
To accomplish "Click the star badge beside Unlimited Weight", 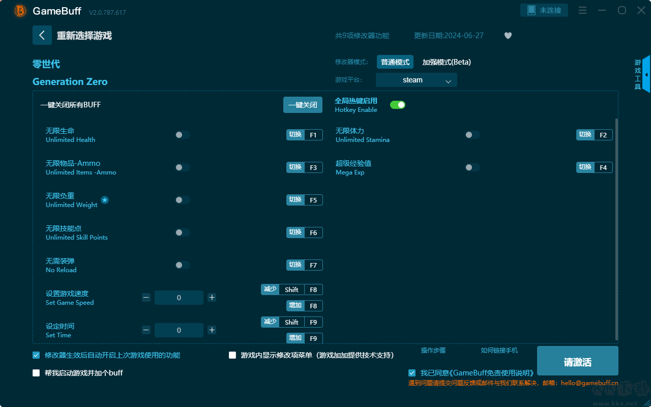I will click(x=105, y=200).
